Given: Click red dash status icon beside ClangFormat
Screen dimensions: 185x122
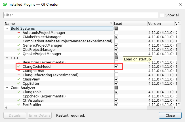Looking at the screenshot, I should tap(19, 71).
